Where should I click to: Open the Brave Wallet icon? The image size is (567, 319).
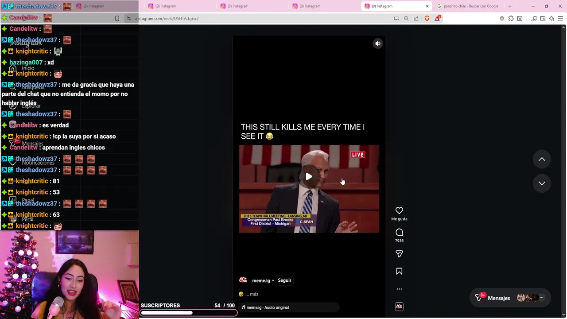pyautogui.click(x=543, y=18)
